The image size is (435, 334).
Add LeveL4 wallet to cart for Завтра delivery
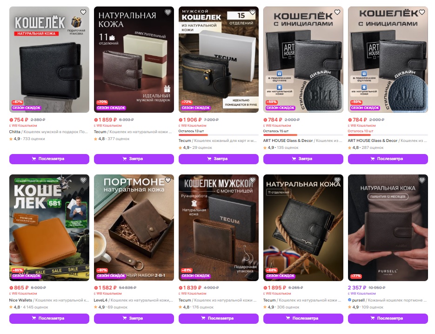point(134,318)
